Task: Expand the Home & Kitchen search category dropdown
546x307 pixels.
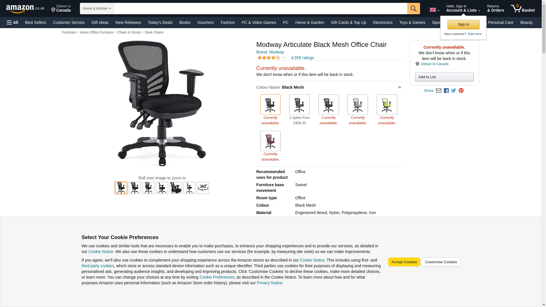Action: 97,9
